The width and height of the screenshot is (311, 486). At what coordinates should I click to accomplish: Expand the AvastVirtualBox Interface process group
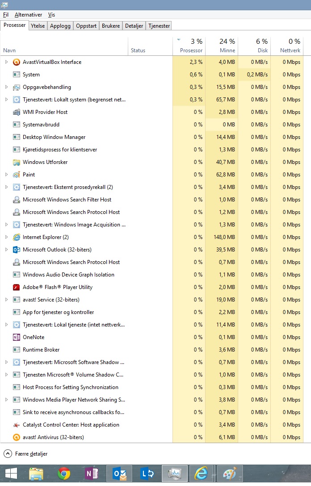[x=6, y=62]
